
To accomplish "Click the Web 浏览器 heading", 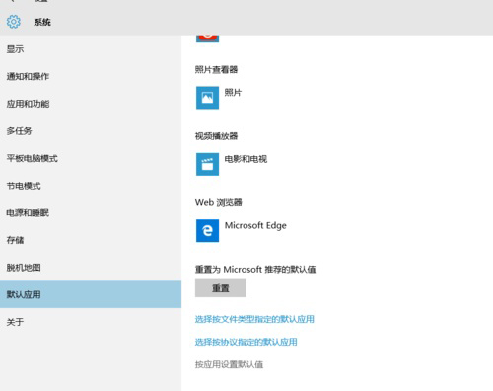I will (219, 202).
